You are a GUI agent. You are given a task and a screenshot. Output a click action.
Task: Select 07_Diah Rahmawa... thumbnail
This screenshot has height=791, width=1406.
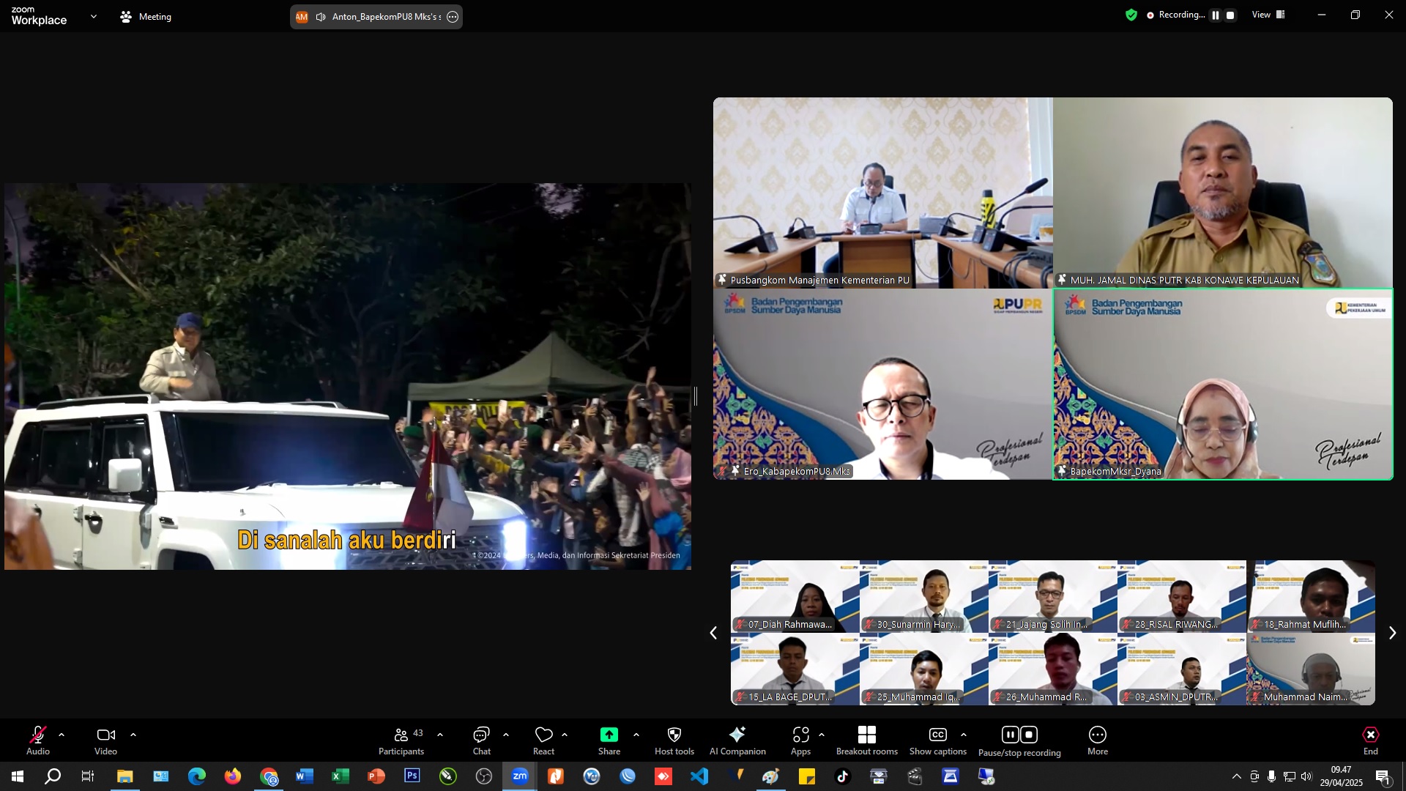coord(795,596)
